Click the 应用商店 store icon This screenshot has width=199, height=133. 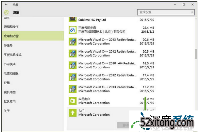click(x=73, y=101)
